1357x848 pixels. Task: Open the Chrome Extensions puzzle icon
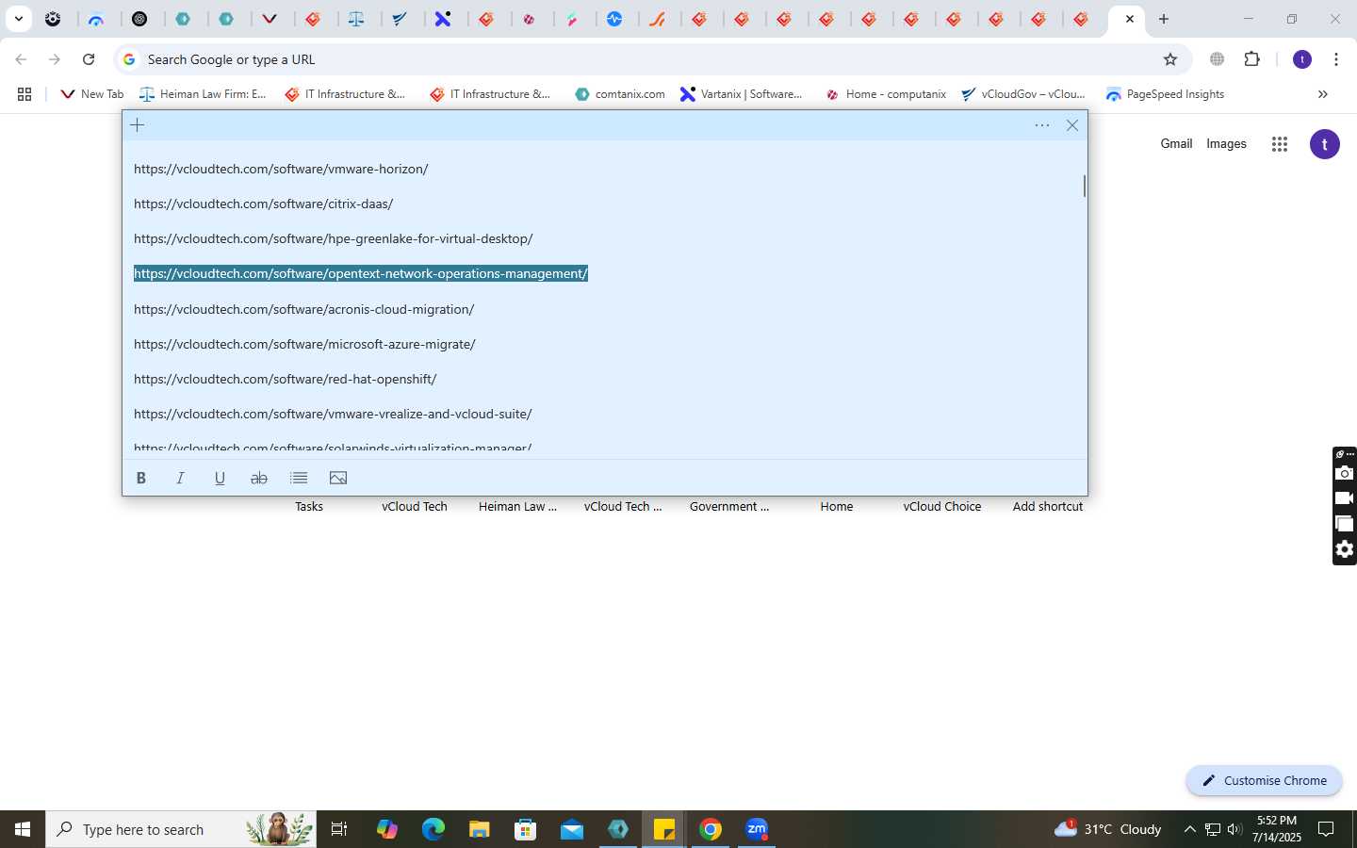coord(1251,59)
